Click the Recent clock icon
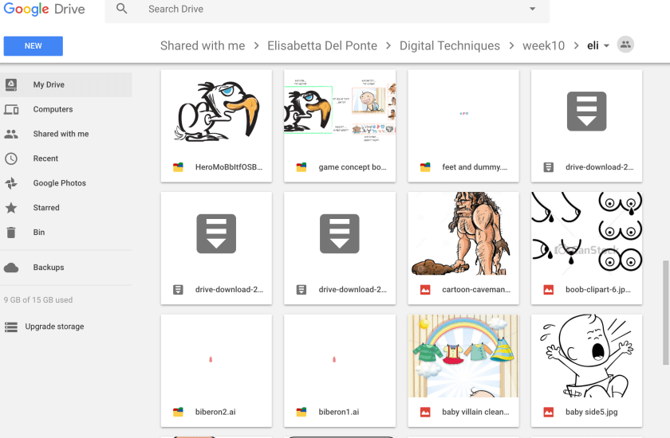Viewport: 670px width, 438px height. pyautogui.click(x=11, y=158)
